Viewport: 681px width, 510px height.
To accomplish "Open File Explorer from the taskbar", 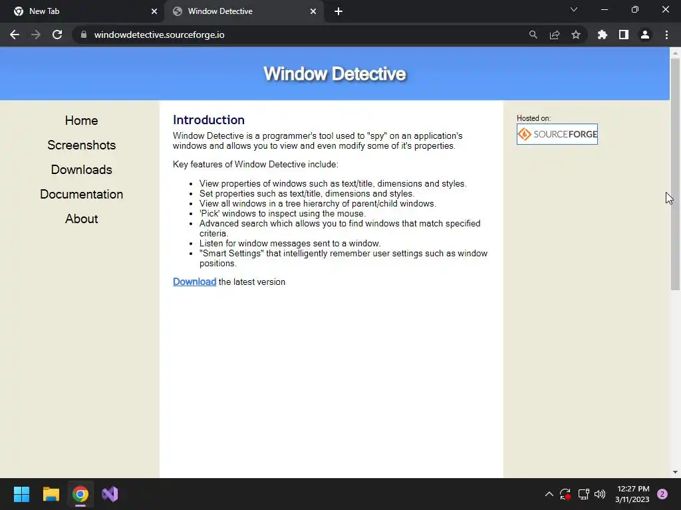I will [51, 494].
